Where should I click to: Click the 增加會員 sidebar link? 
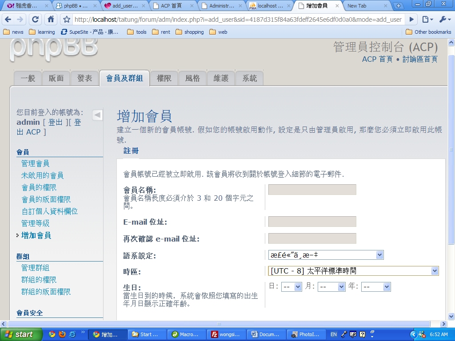pos(36,235)
